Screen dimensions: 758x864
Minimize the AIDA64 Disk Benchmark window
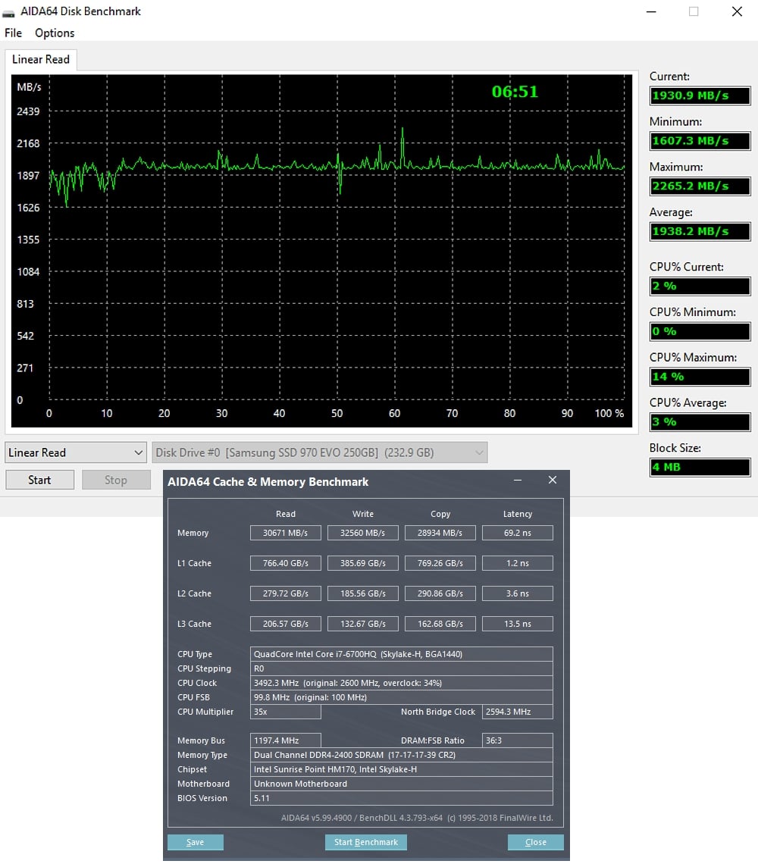[x=651, y=11]
